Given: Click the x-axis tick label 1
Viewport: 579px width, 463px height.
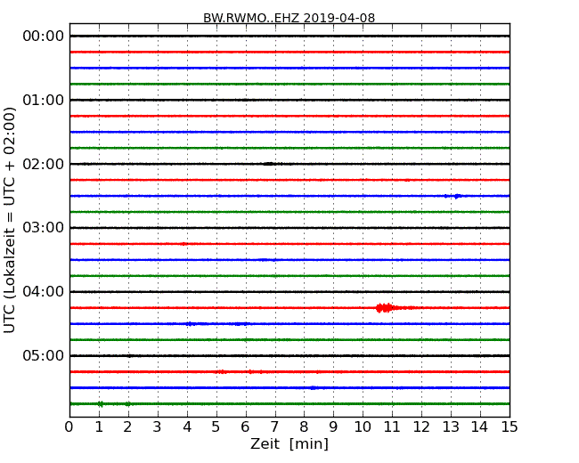Looking at the screenshot, I should click(99, 427).
